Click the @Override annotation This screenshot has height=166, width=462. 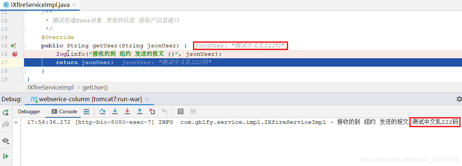[58, 37]
